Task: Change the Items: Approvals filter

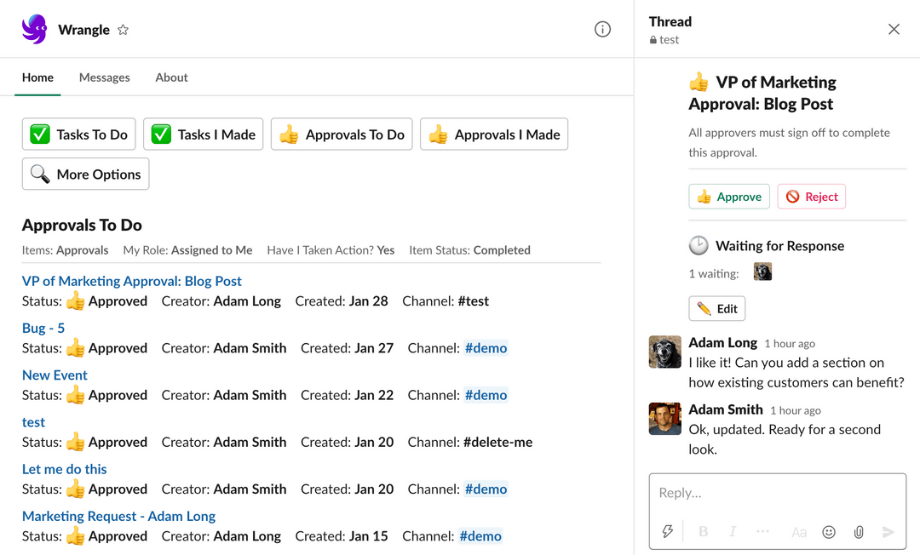Action: [x=66, y=249]
